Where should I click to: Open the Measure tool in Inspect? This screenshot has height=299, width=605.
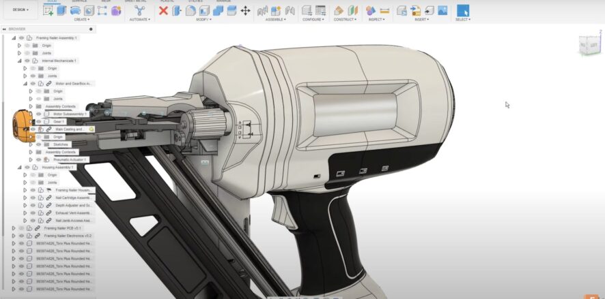tap(385, 11)
